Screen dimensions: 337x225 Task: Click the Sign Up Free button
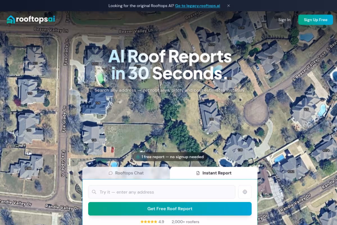pos(316,20)
